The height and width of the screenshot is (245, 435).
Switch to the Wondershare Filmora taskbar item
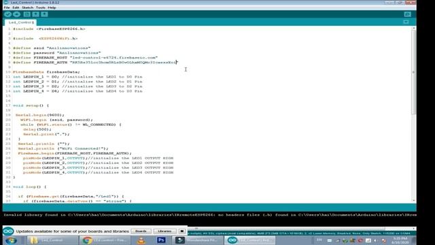(x=197, y=240)
